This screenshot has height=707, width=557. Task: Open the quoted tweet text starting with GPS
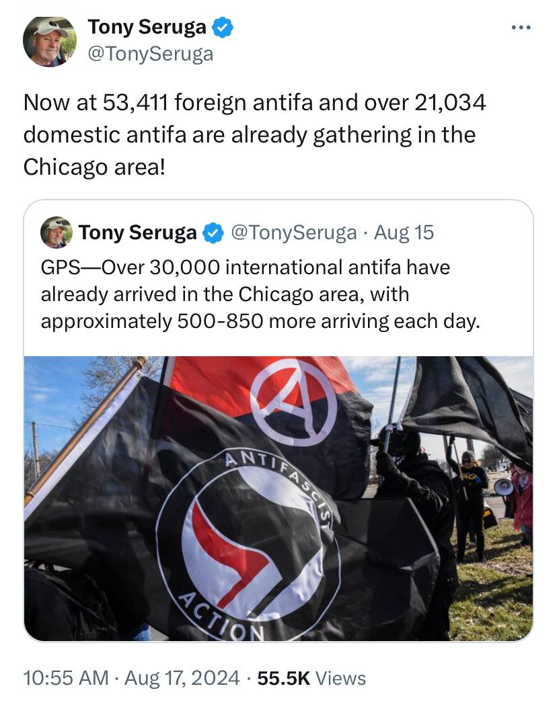click(x=260, y=294)
